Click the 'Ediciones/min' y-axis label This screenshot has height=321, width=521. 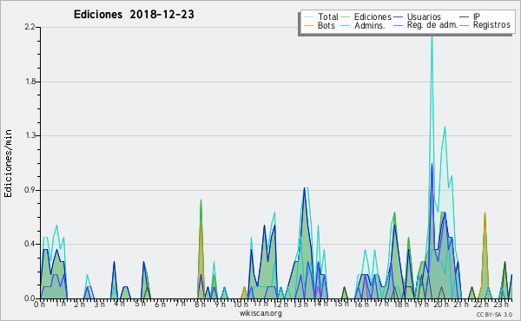tap(8, 163)
